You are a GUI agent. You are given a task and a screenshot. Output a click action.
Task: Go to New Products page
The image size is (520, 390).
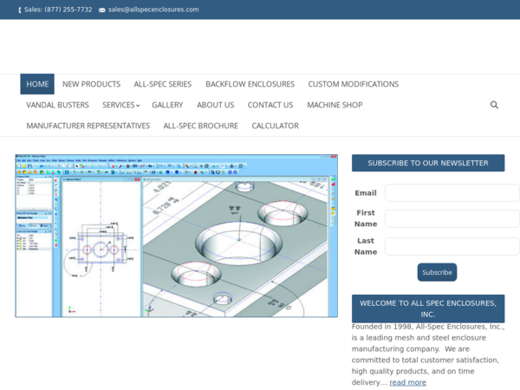pyautogui.click(x=92, y=84)
